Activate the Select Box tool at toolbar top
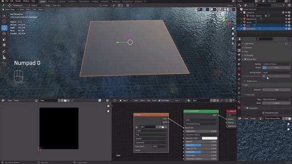Viewport: 292px width, 164px height. coord(4,16)
